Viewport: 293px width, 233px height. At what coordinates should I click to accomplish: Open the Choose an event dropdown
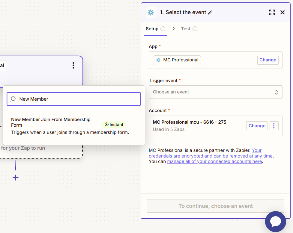[x=215, y=92]
